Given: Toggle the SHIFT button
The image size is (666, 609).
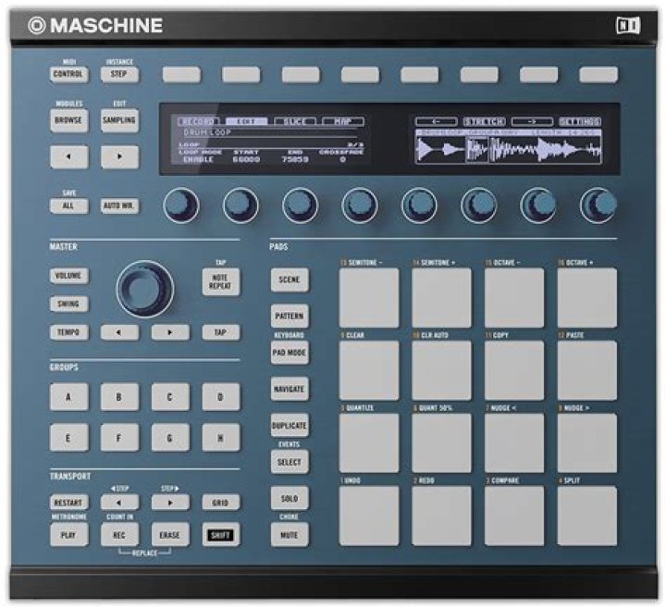Looking at the screenshot, I should (220, 535).
